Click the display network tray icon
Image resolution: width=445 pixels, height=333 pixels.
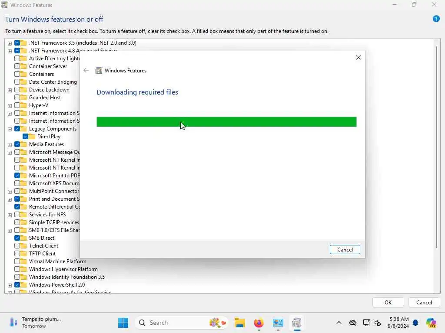point(366,323)
